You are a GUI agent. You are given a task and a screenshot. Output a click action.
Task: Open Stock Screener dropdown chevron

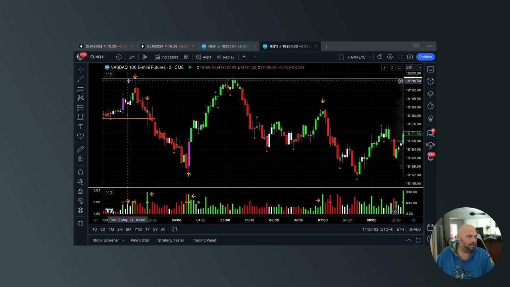(x=123, y=240)
